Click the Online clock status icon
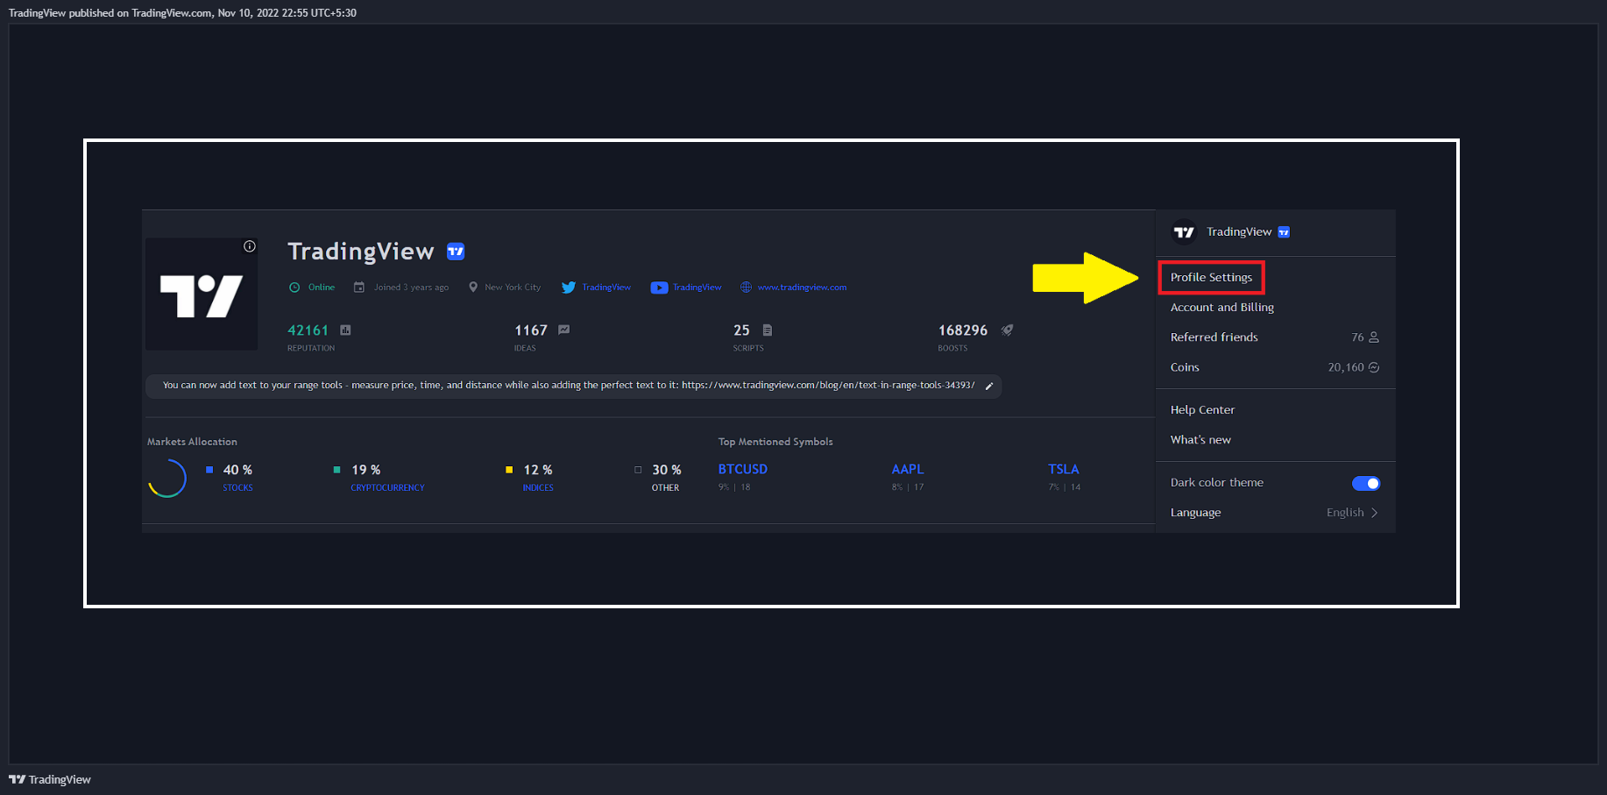Viewport: 1607px width, 795px height. tap(294, 287)
